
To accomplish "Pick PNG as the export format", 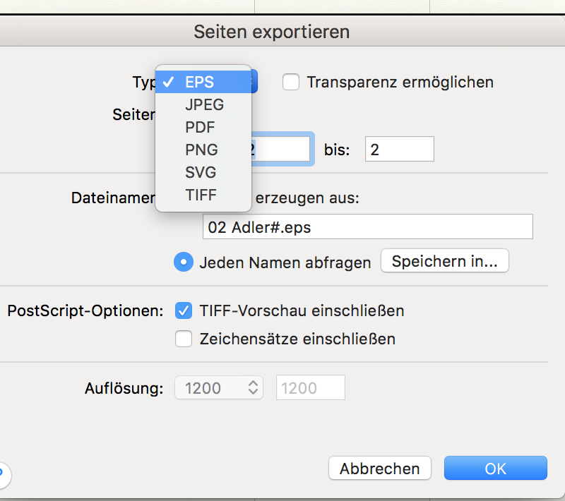I will pyautogui.click(x=201, y=150).
